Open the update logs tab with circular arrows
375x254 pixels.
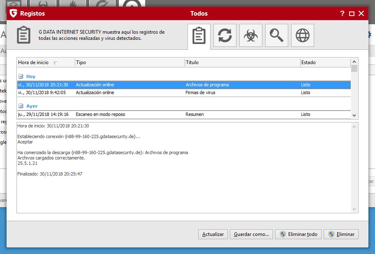[x=225, y=35]
